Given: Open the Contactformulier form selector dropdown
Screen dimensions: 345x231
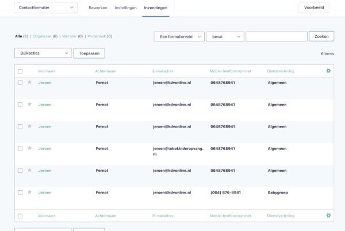Looking at the screenshot, I should point(45,8).
